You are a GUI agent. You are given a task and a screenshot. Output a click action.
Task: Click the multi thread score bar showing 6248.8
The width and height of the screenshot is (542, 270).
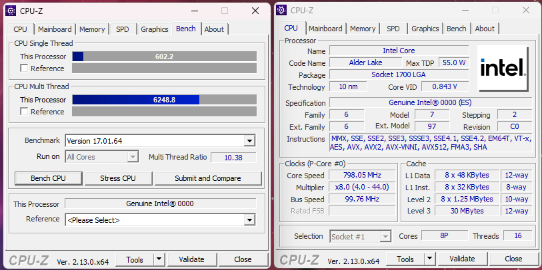pos(164,100)
